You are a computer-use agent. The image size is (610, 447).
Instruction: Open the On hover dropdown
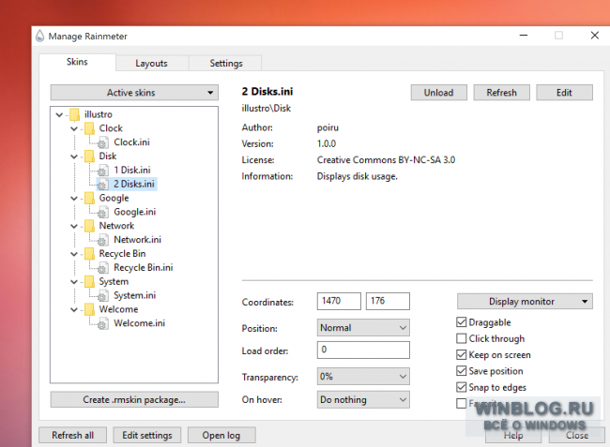pyautogui.click(x=363, y=399)
